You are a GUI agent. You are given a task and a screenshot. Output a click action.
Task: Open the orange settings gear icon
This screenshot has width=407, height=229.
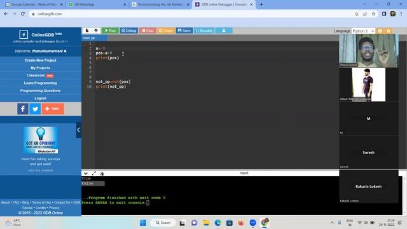[x=389, y=31]
